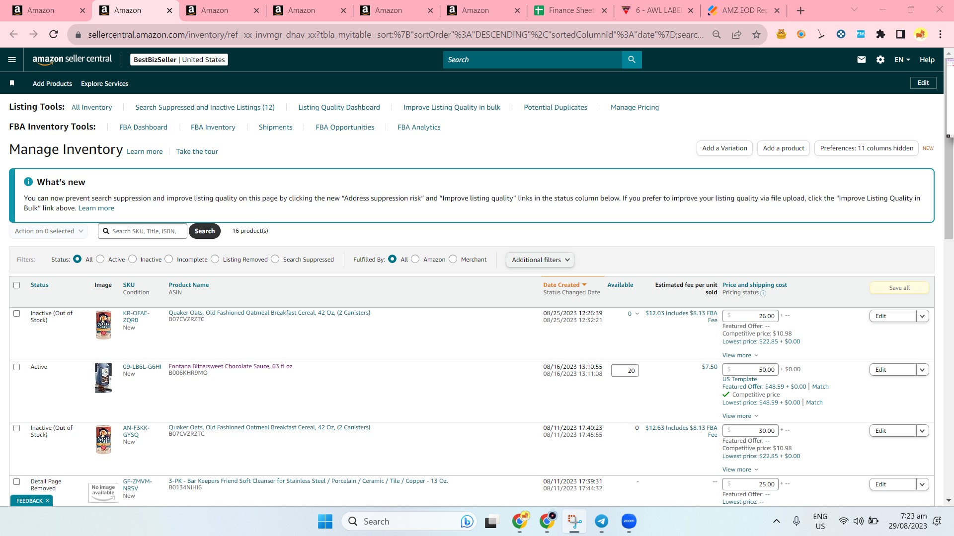Focus the Search SKU, Title, ISBN field
The width and height of the screenshot is (954, 536).
[143, 231]
